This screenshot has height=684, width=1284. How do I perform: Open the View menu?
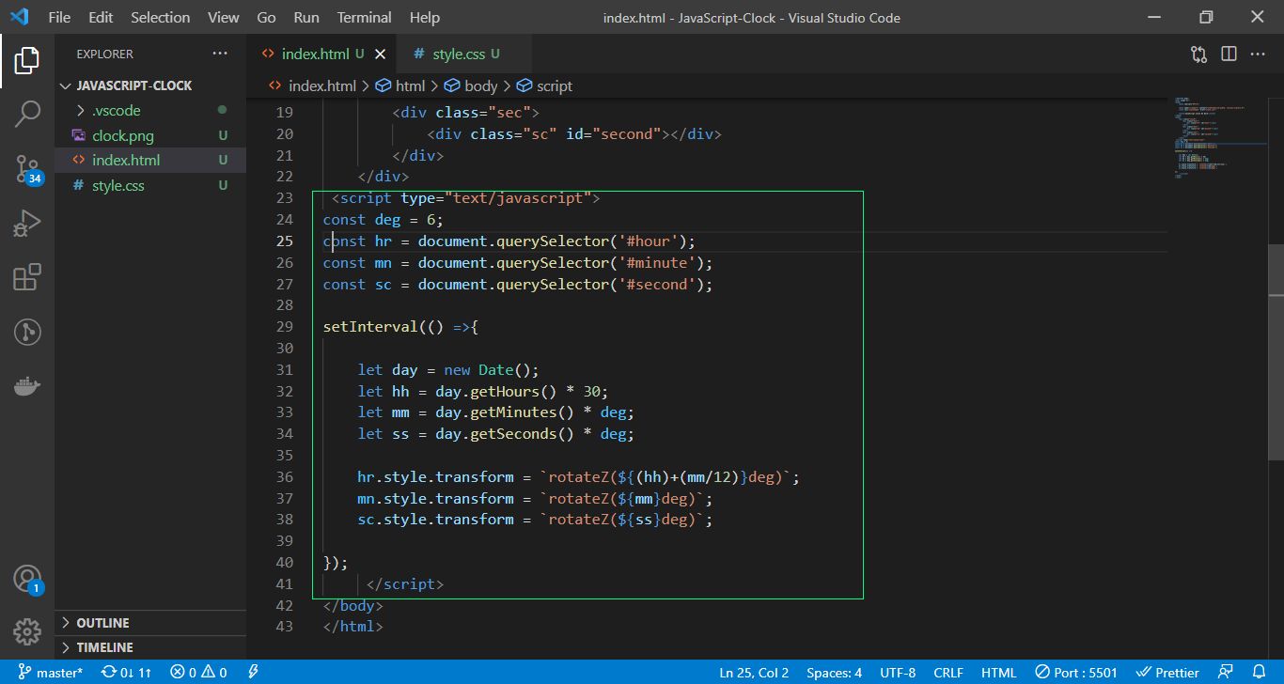(224, 17)
